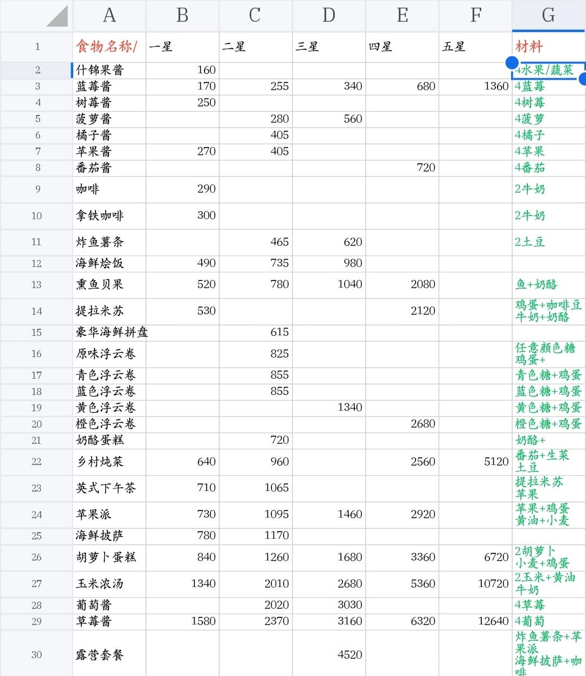The width and height of the screenshot is (586, 676).
Task: Click the select-all corner triangle
Action: (57, 16)
